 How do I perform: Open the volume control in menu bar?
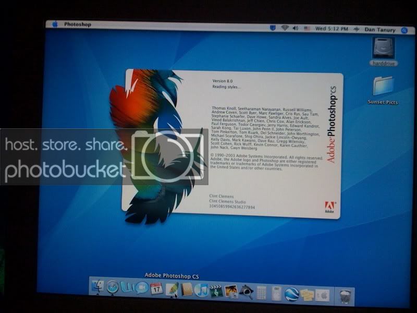tap(296, 28)
